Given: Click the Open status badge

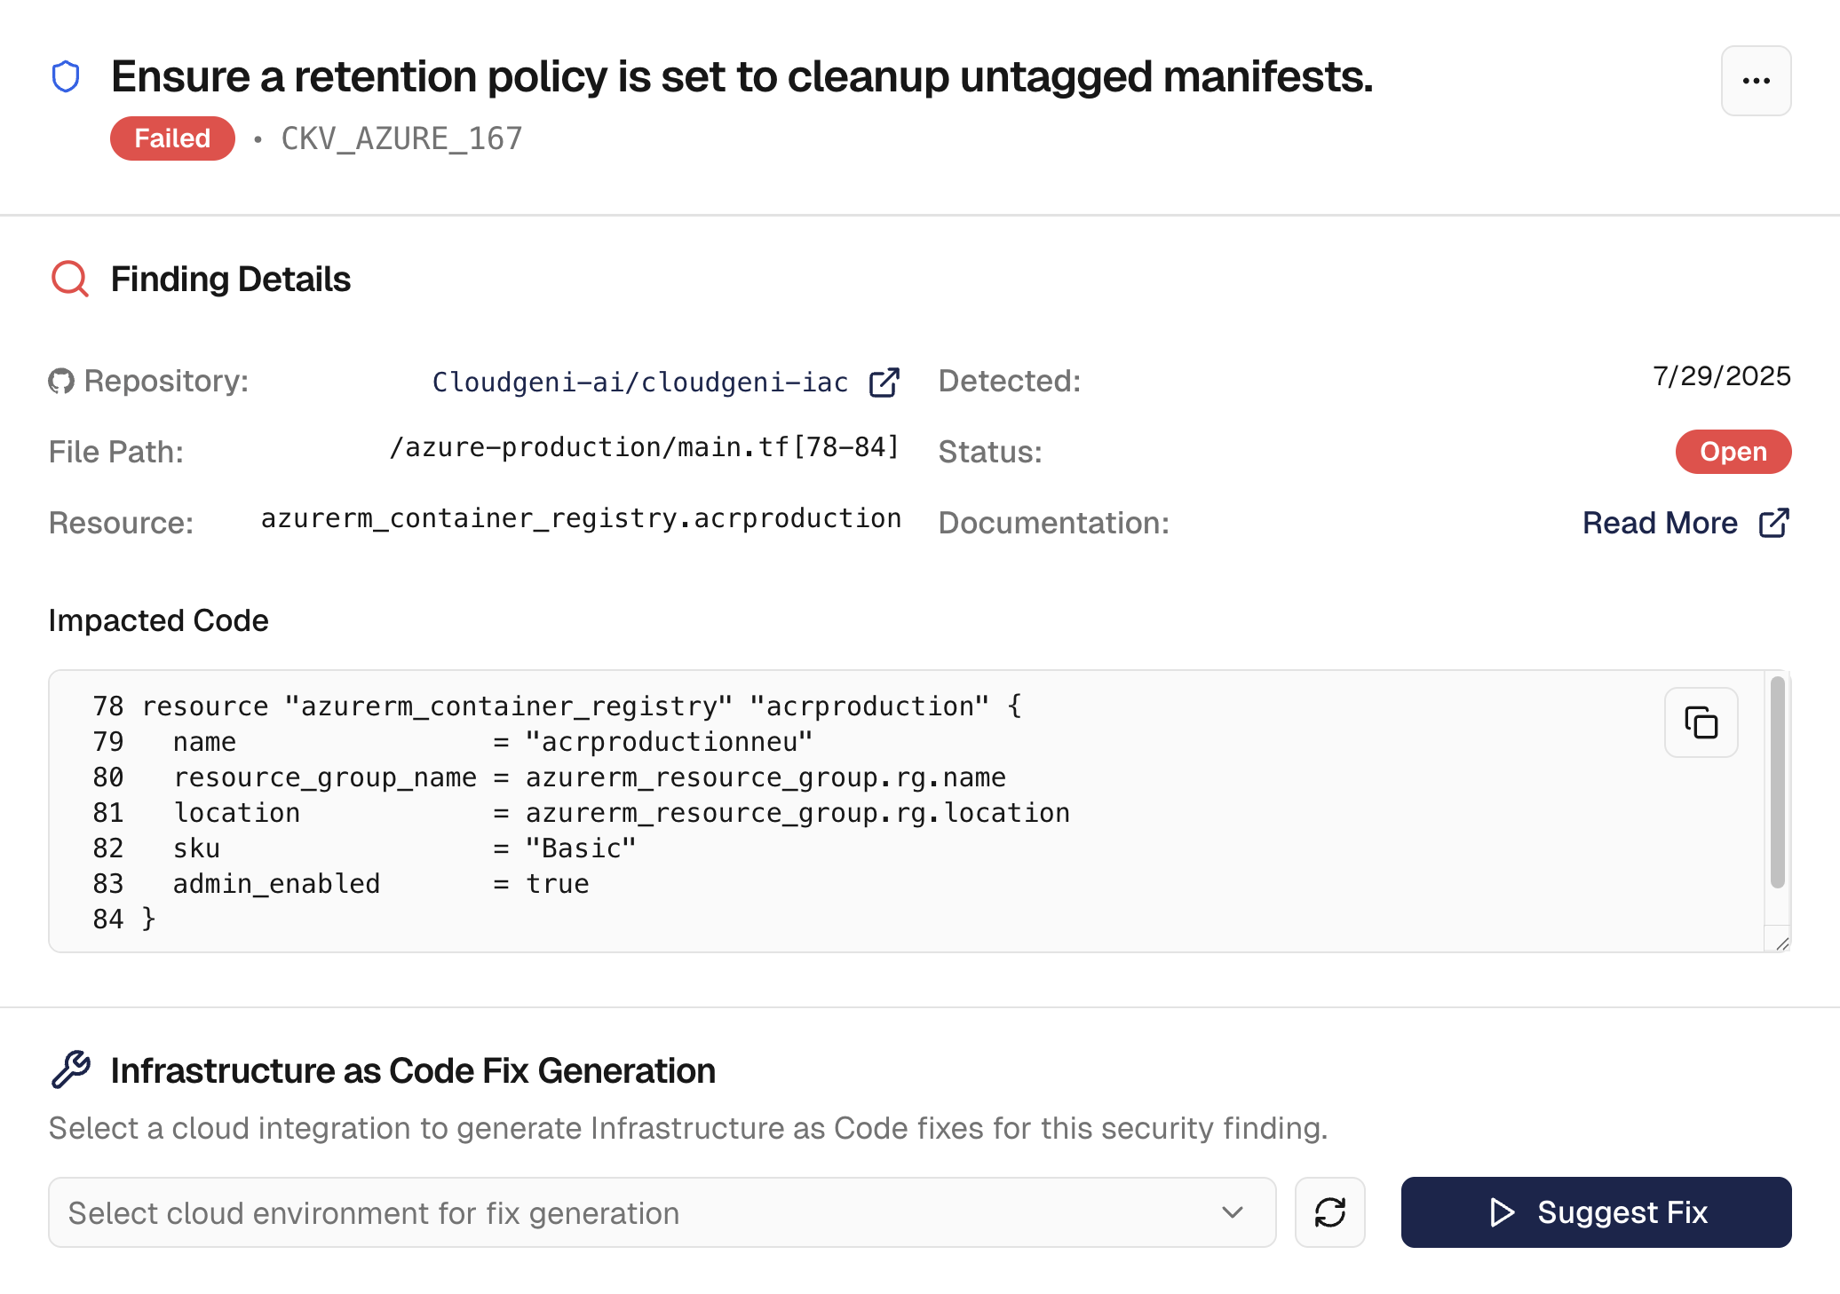Looking at the screenshot, I should [1733, 452].
